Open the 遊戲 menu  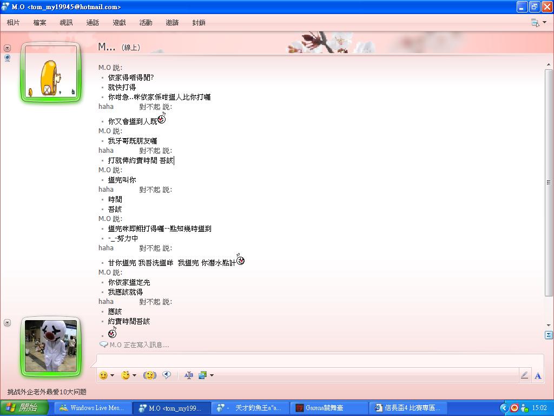click(x=119, y=23)
